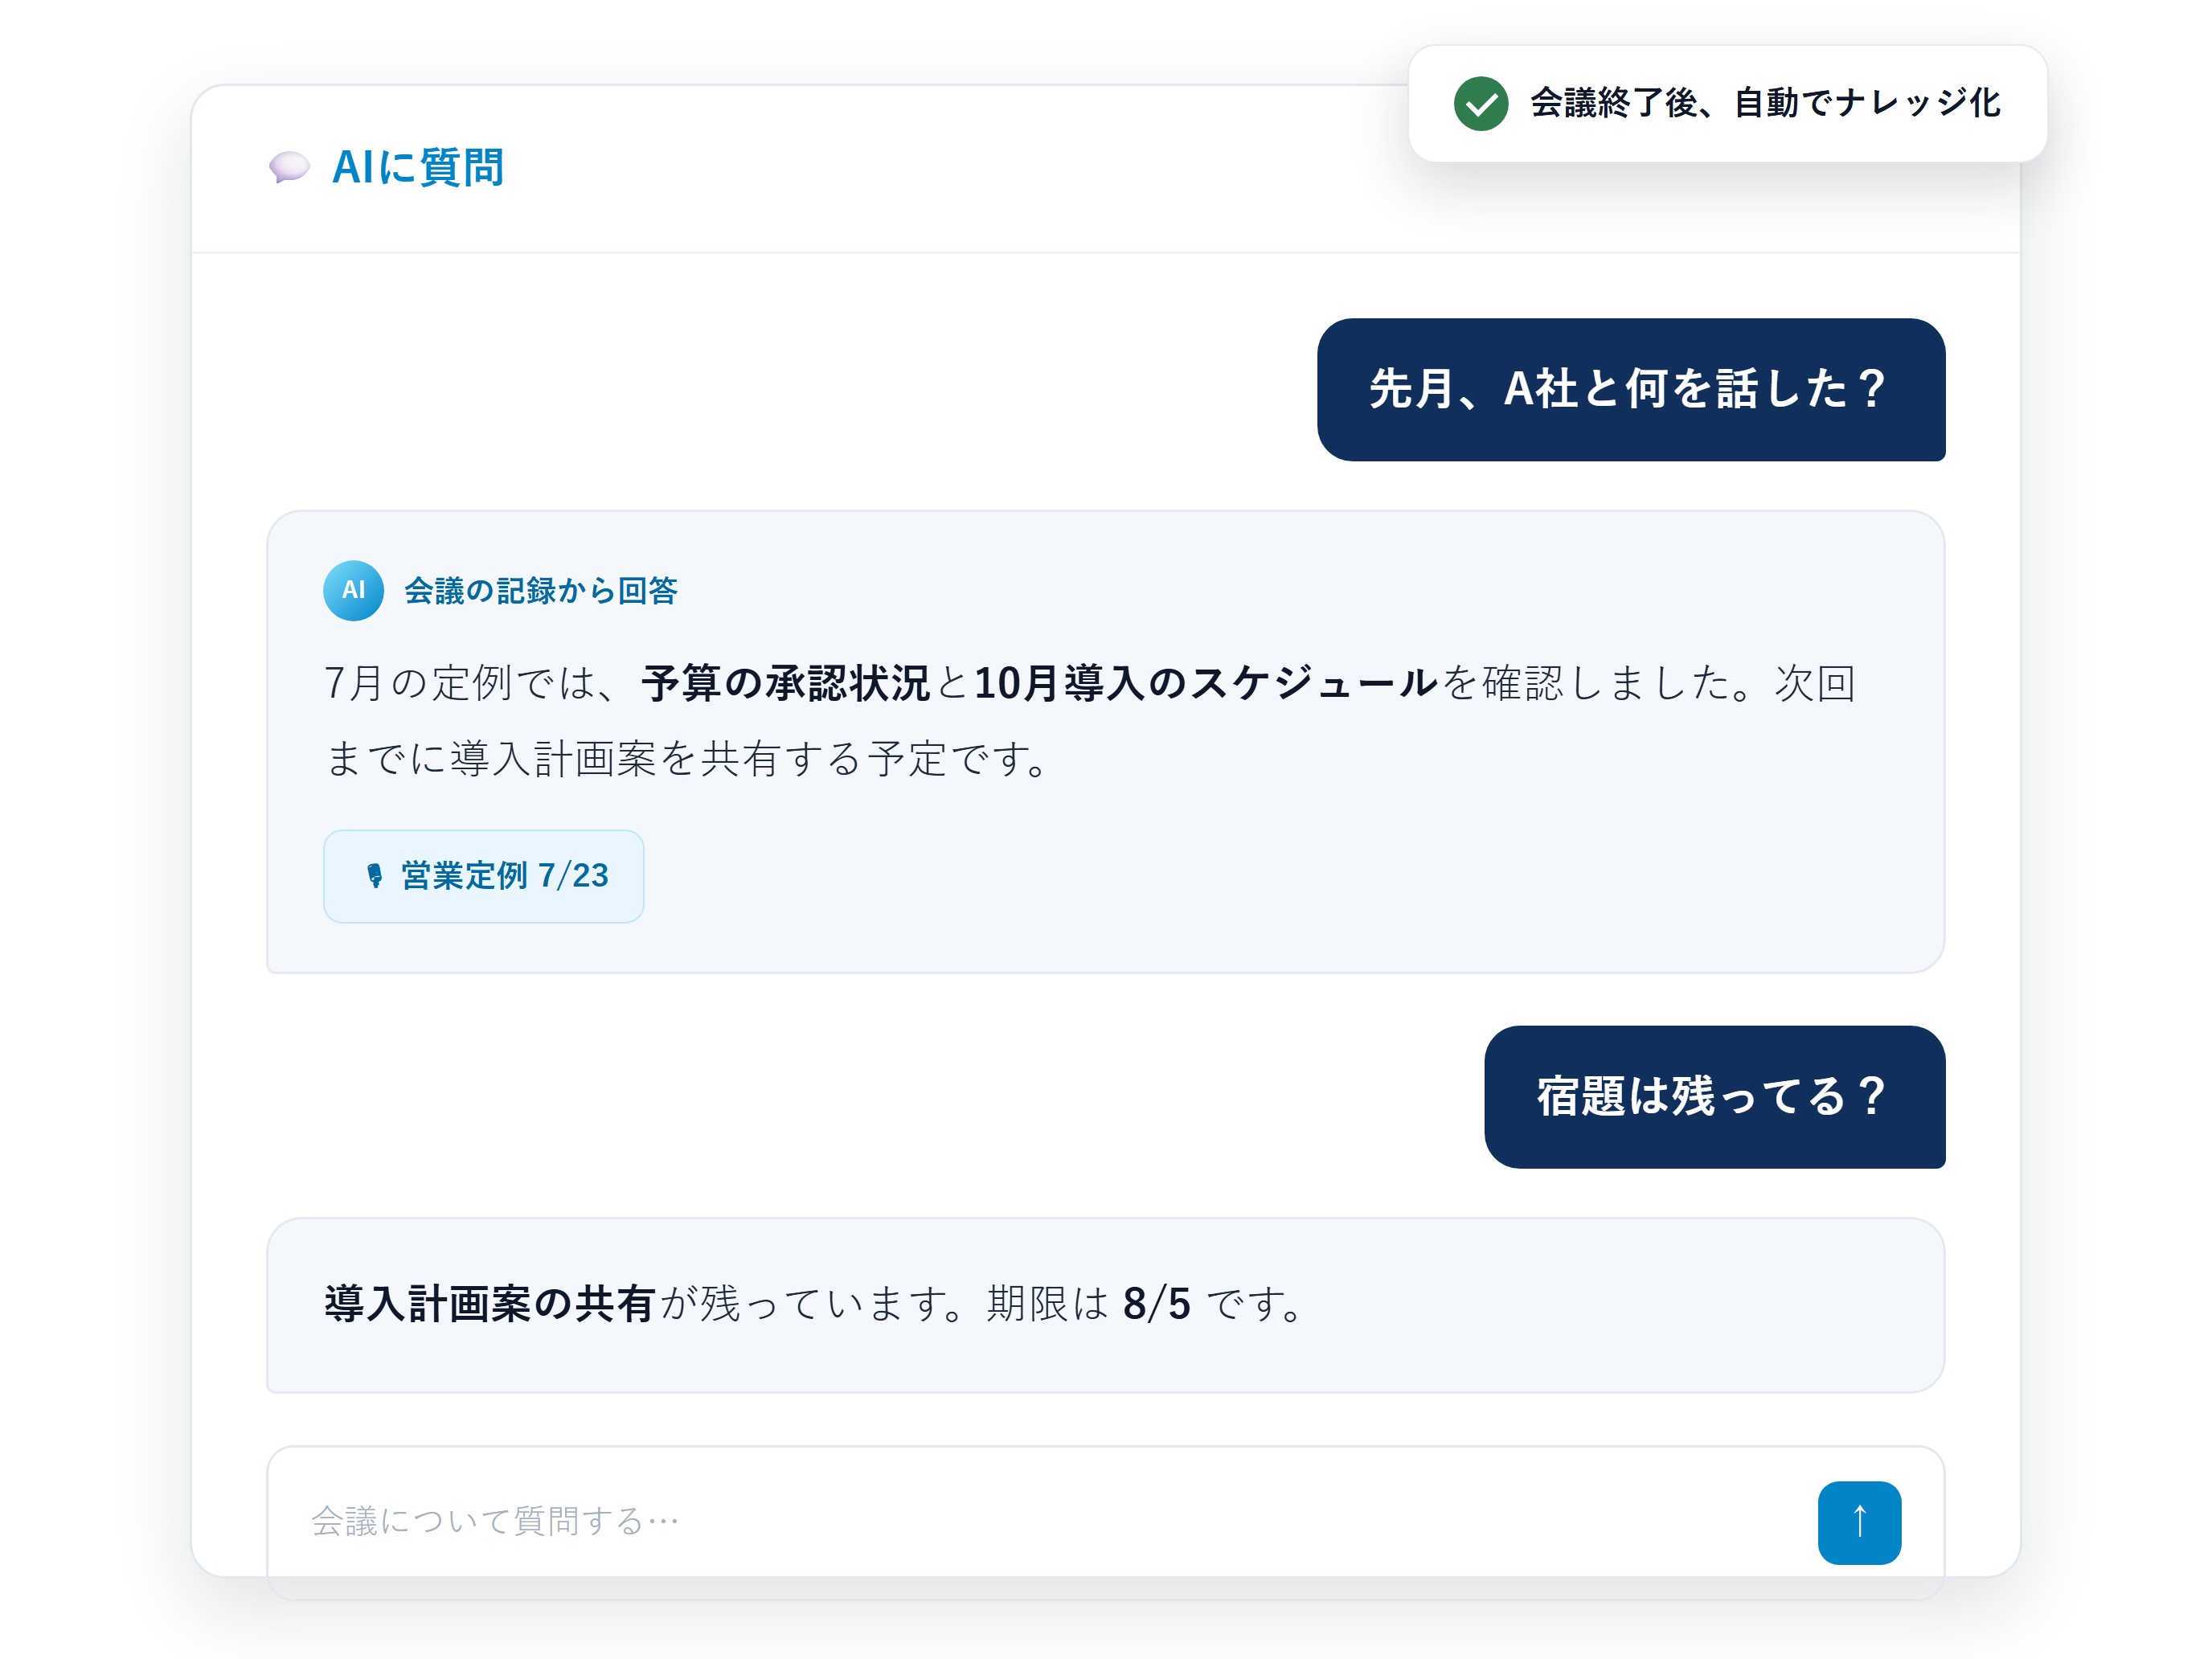Click the 会議終了後、自動でナレッジ化 notification
The height and width of the screenshot is (1659, 2212).
[1727, 103]
